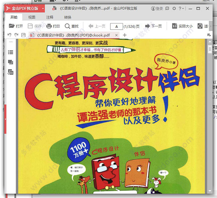Click the scrollbar up arrow

(210, 42)
